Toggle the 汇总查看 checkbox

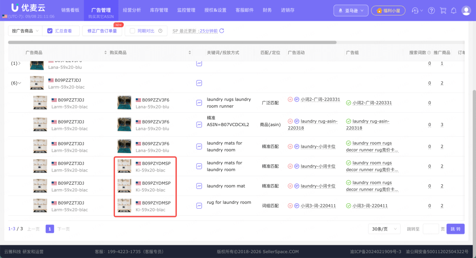(50, 31)
